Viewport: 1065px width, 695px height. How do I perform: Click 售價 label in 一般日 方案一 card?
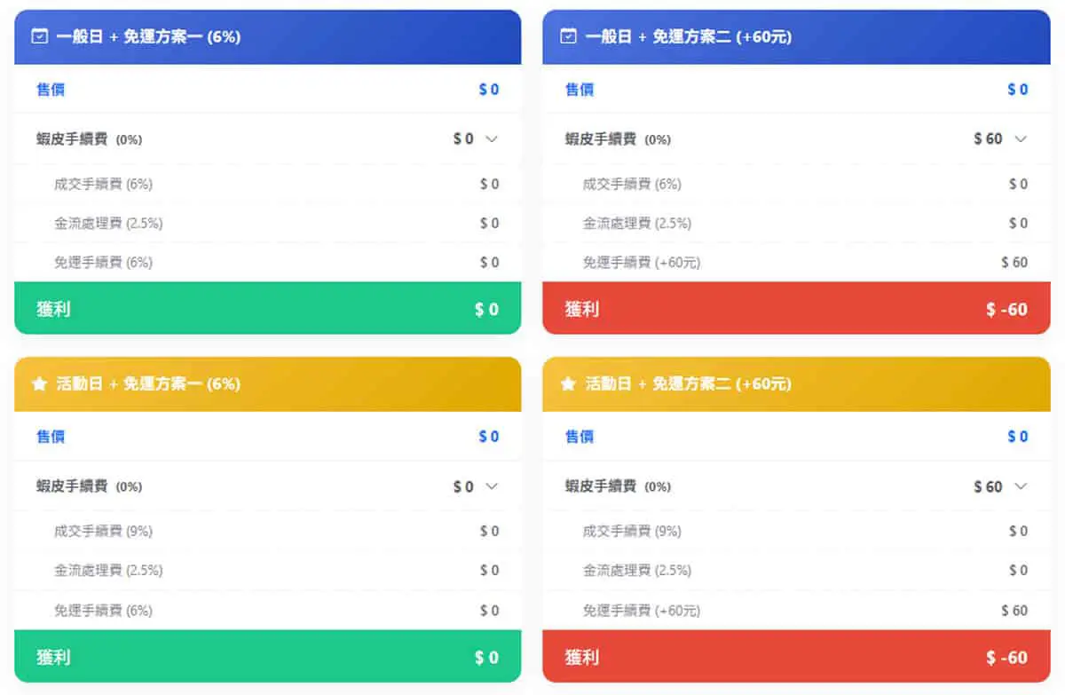click(51, 90)
